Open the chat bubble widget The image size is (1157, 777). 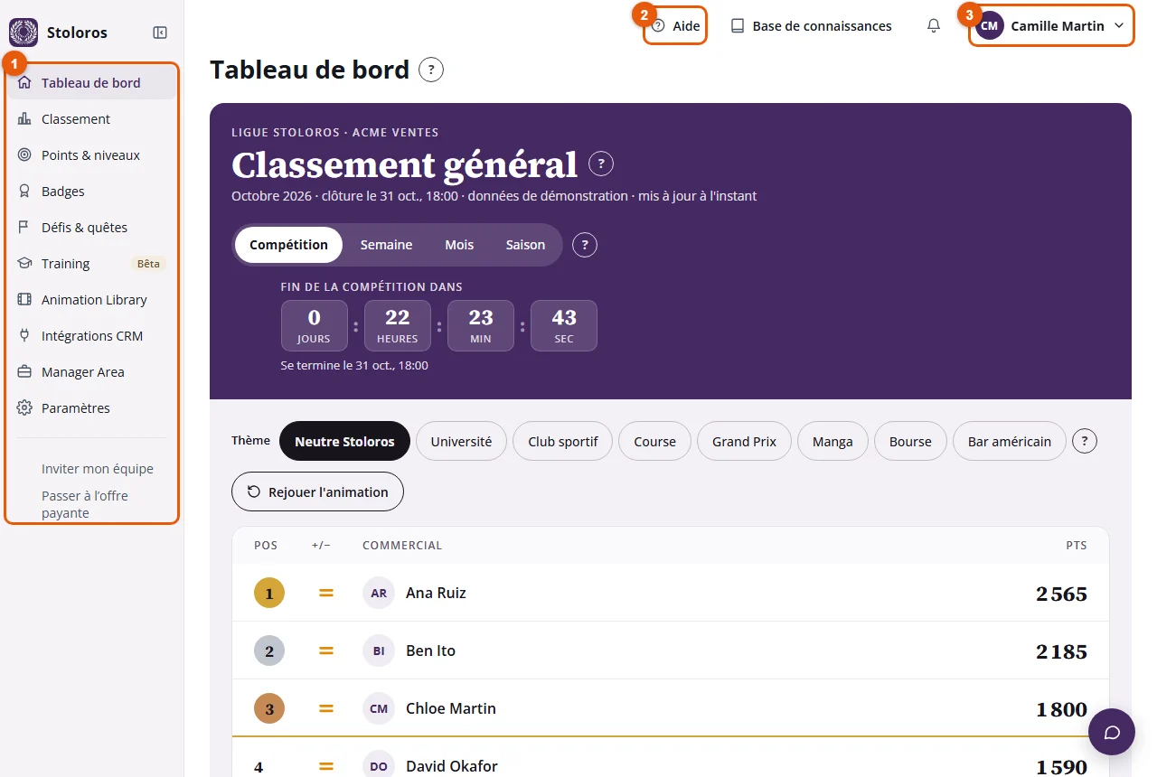[x=1112, y=731]
